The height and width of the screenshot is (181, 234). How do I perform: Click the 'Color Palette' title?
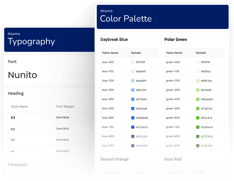(126, 19)
